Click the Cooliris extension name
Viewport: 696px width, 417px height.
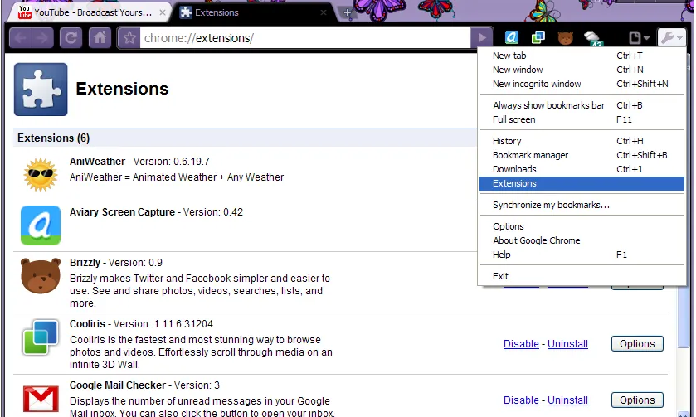[x=87, y=324]
